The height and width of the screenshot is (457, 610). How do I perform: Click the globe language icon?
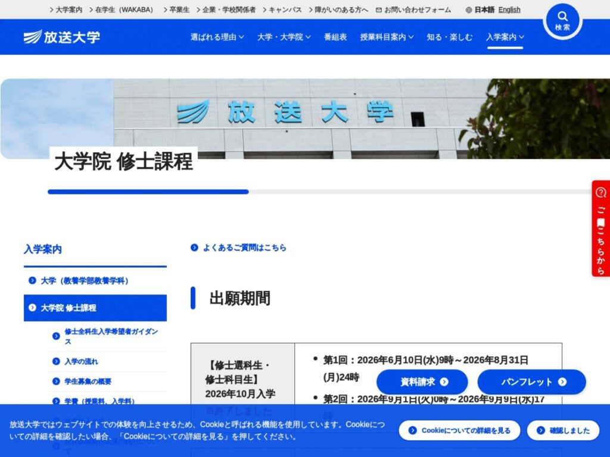point(468,10)
